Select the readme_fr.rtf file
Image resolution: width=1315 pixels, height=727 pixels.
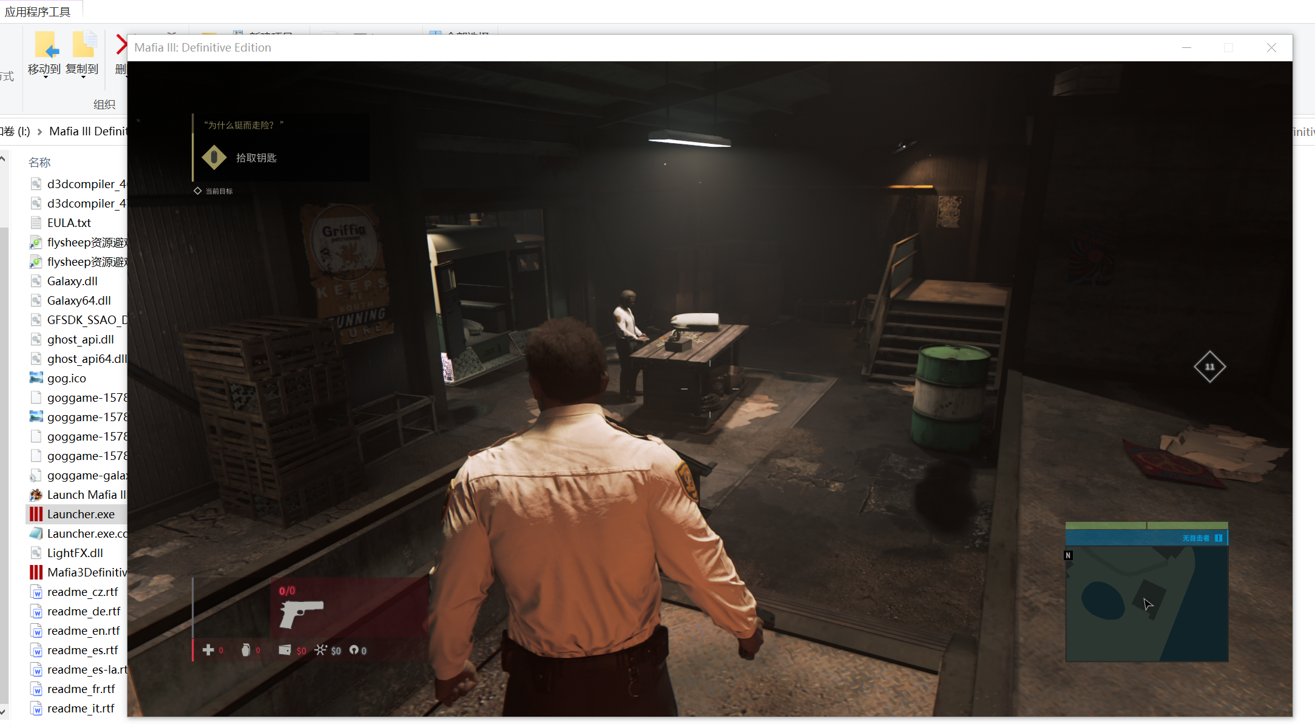pos(73,689)
